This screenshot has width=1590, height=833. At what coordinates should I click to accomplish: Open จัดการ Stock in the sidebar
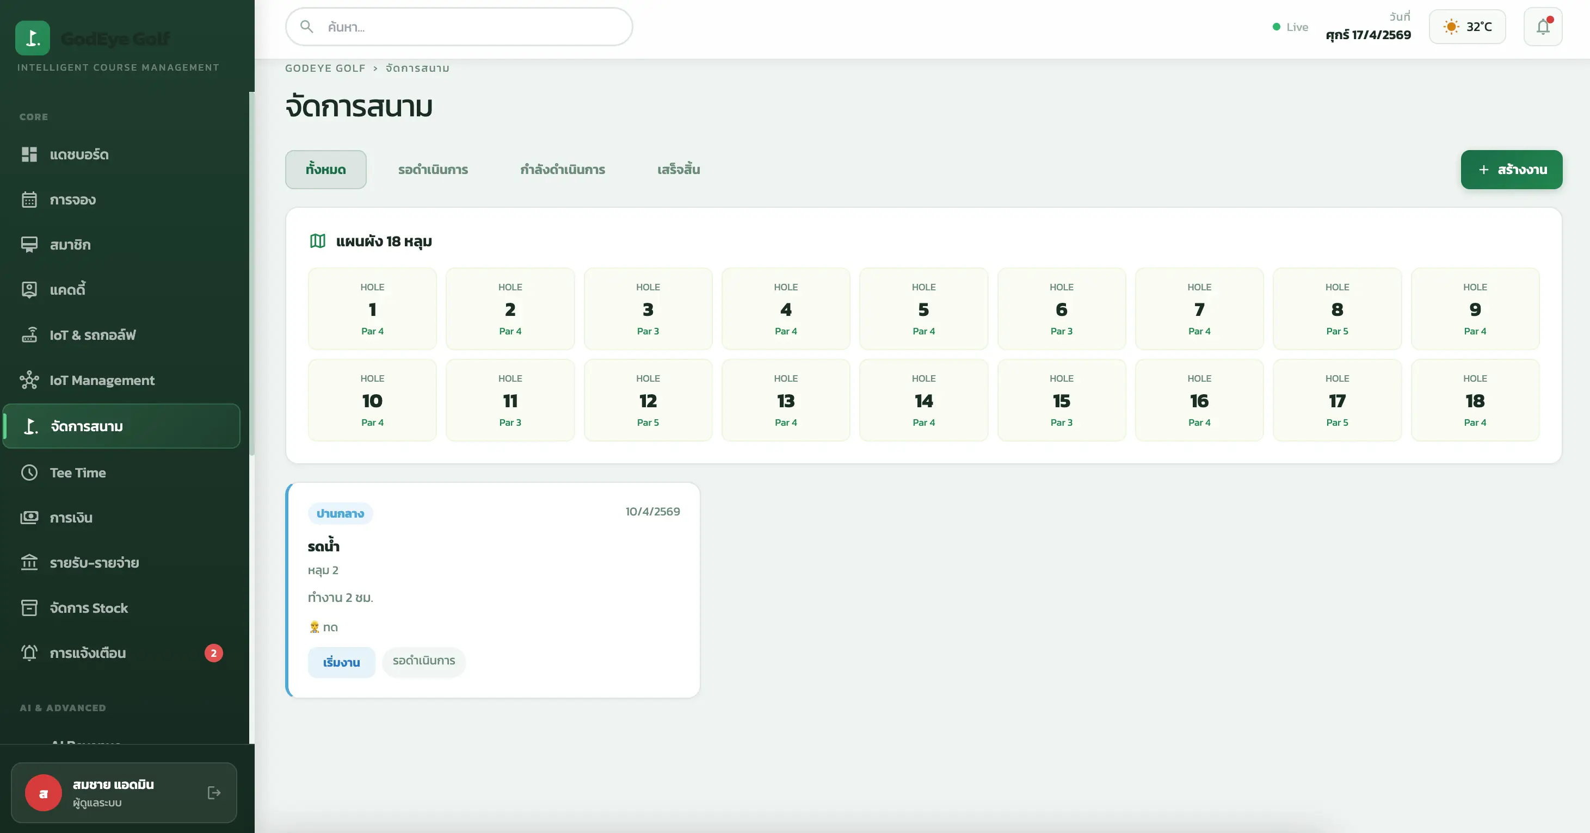pos(121,608)
